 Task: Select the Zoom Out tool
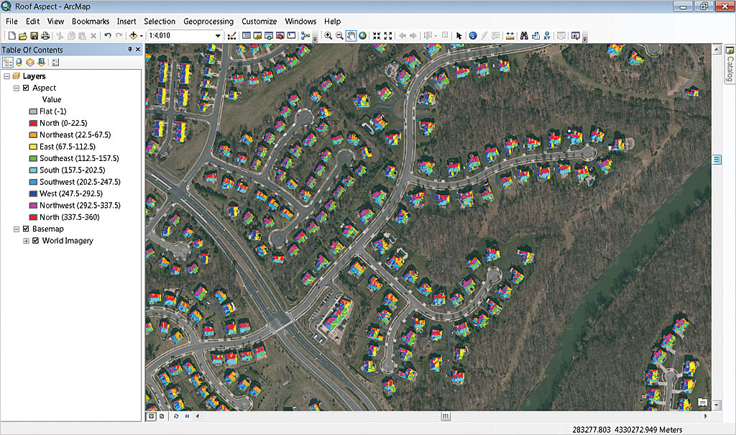click(x=339, y=36)
